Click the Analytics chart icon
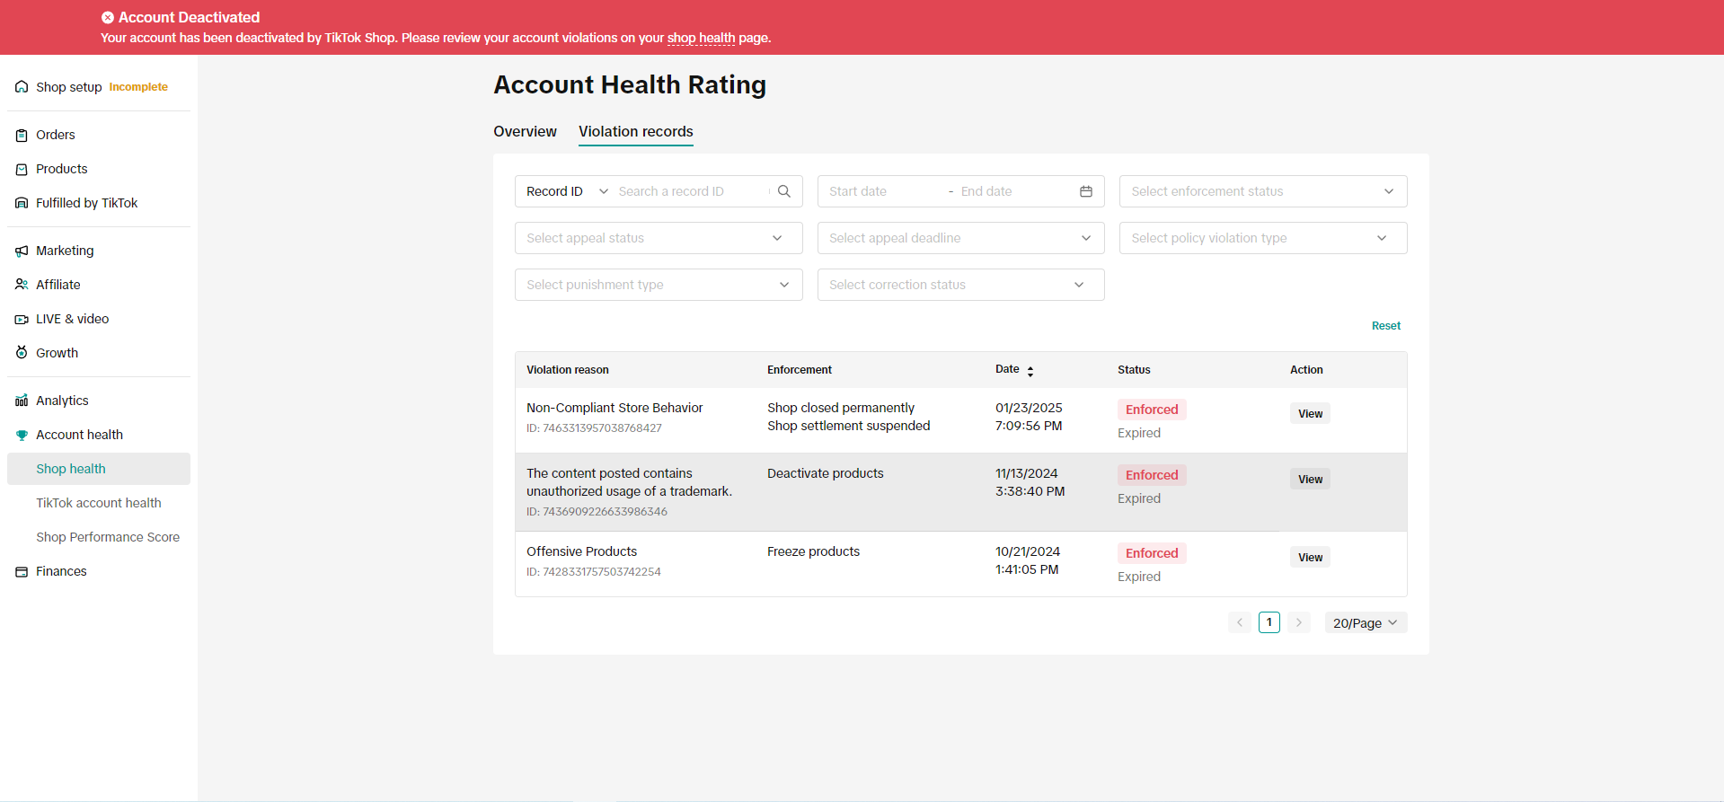The height and width of the screenshot is (802, 1724). pyautogui.click(x=22, y=401)
